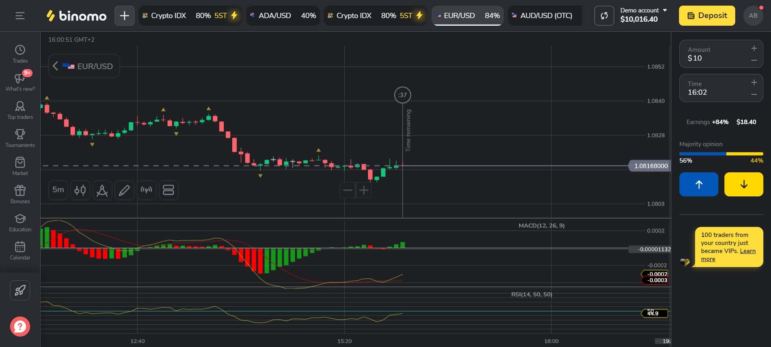Viewport: 771px width, 347px height.
Task: Open the chart type candlestick selector
Action: pyautogui.click(x=80, y=190)
